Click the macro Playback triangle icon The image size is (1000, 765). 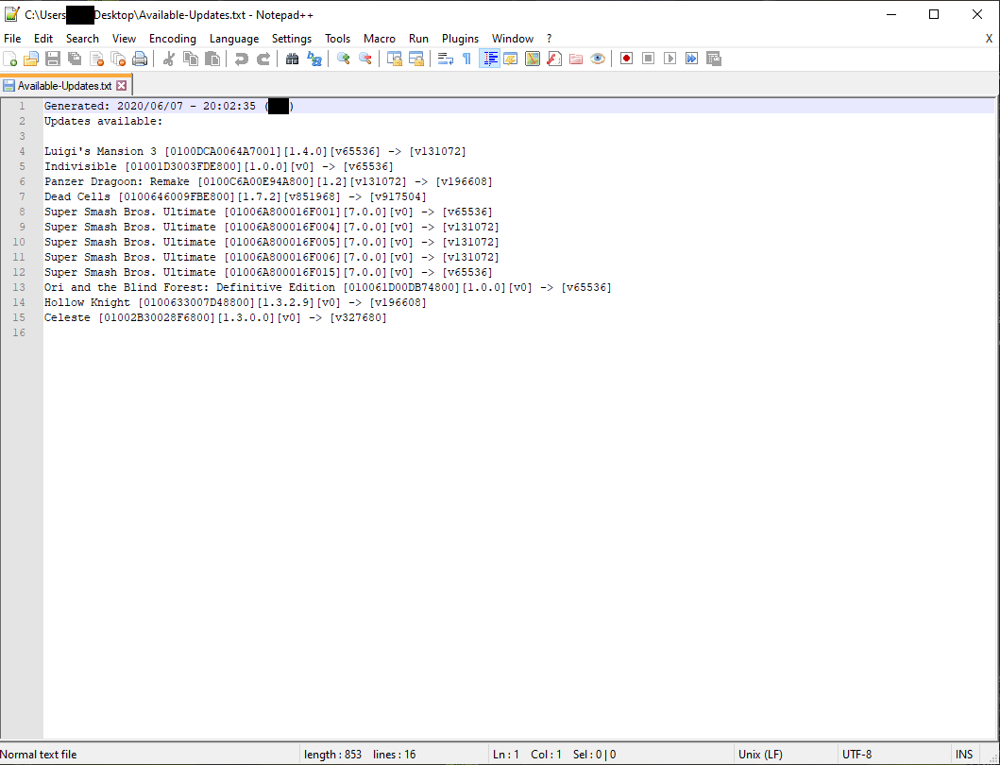pos(669,59)
